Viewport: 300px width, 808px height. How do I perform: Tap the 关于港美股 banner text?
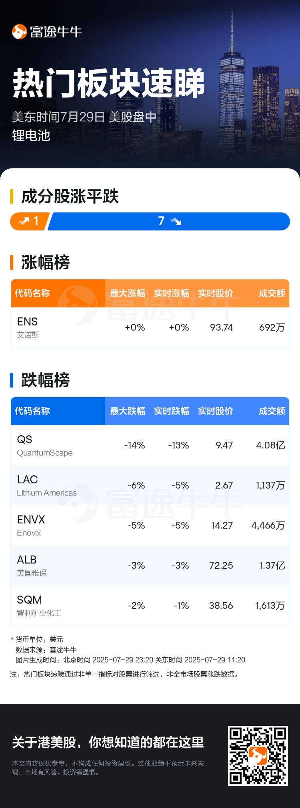[108, 742]
